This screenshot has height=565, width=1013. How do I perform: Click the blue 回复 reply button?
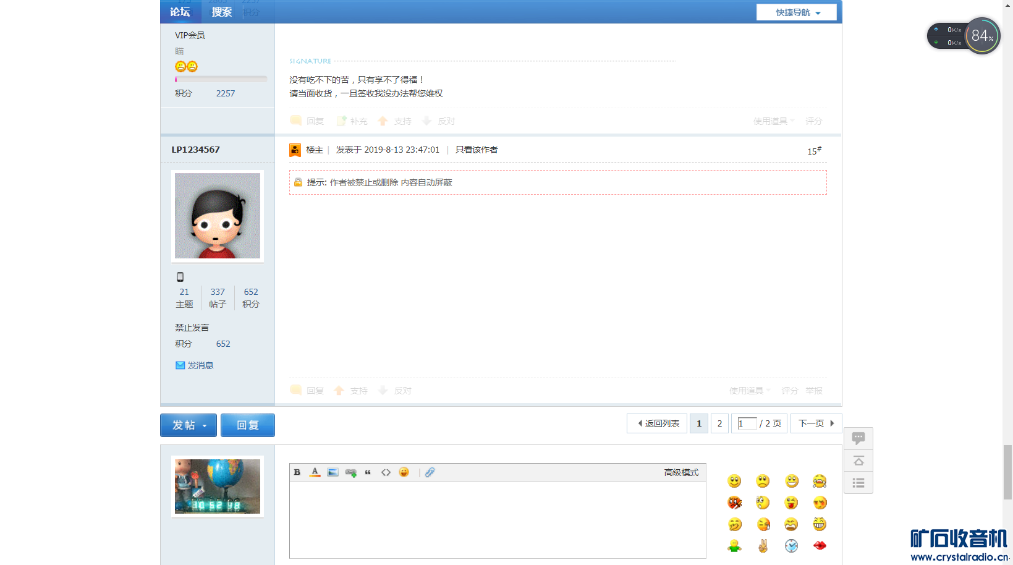[248, 425]
